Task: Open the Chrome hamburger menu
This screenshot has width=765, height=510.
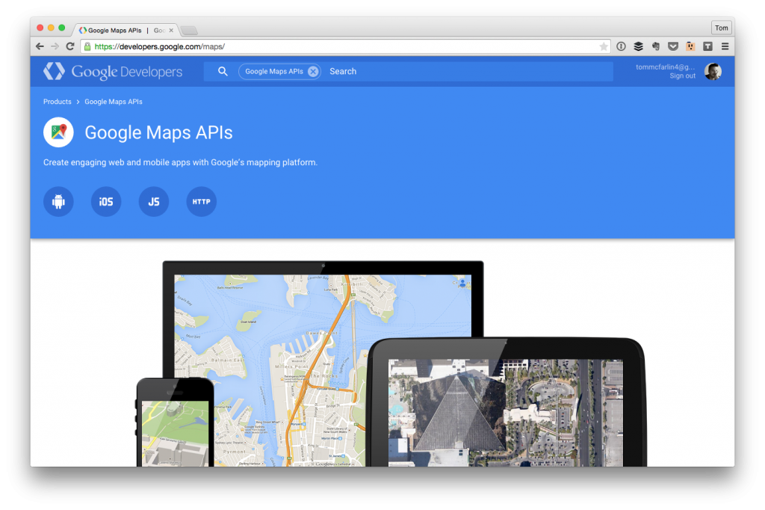Action: click(x=725, y=46)
